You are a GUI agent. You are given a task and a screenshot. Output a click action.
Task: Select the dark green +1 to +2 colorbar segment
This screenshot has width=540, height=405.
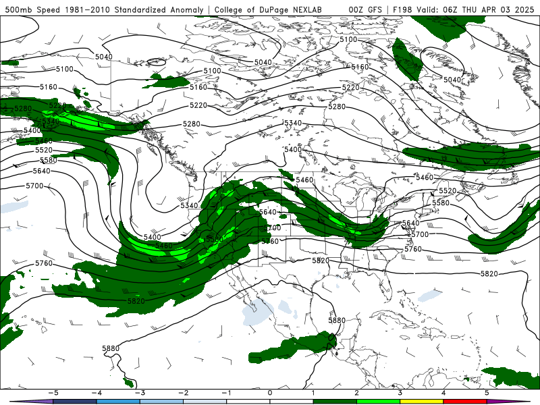(335, 402)
